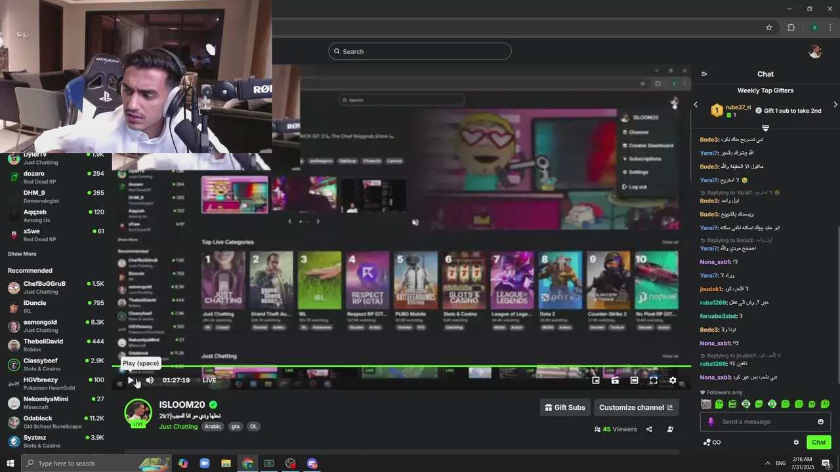Open recommended channel Classybeef
Screen dimensions: 840x472
(x=56, y=364)
